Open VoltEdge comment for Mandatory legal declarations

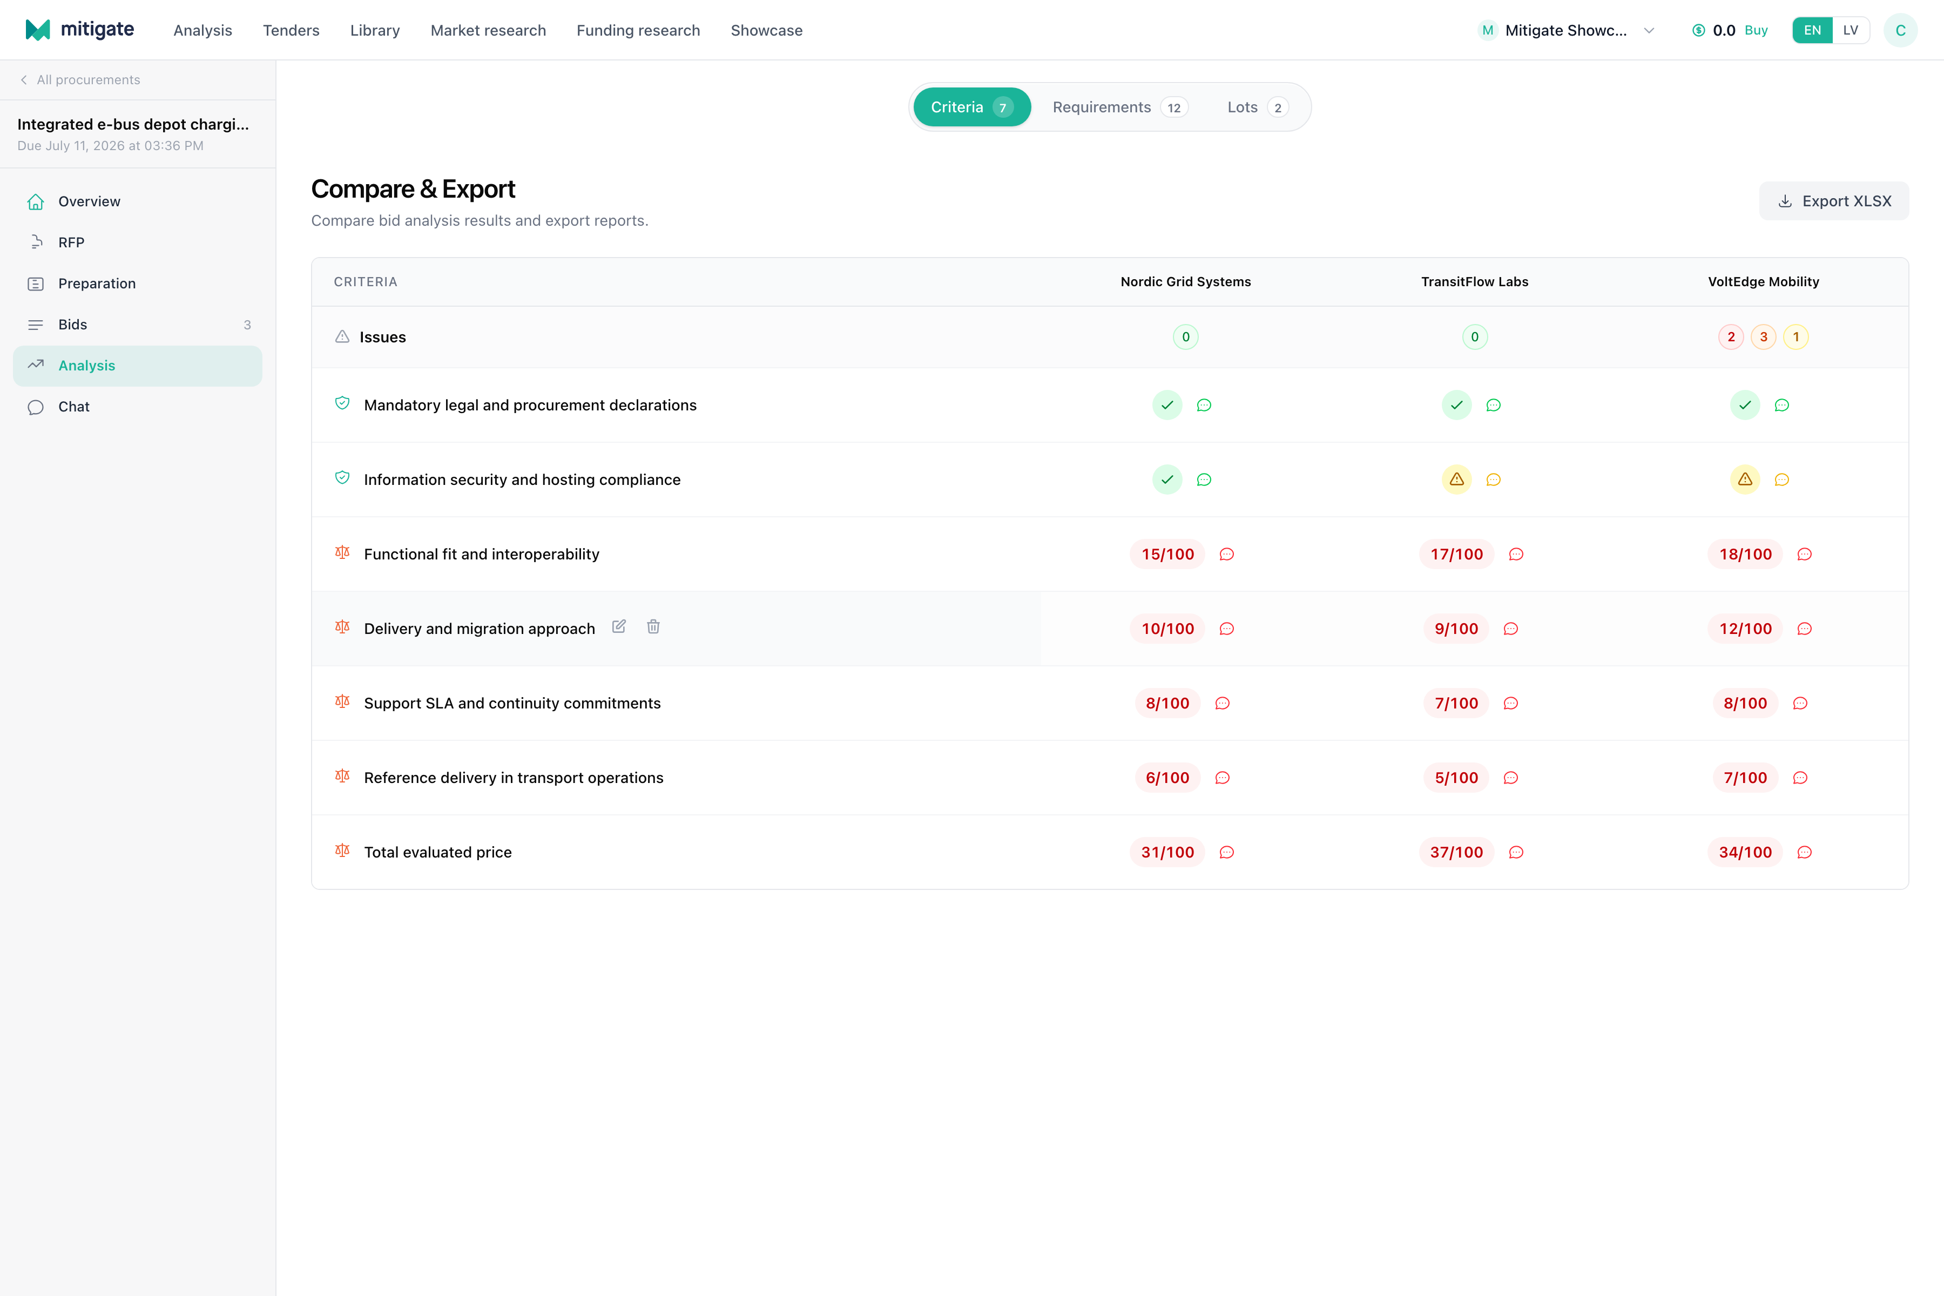pos(1781,405)
